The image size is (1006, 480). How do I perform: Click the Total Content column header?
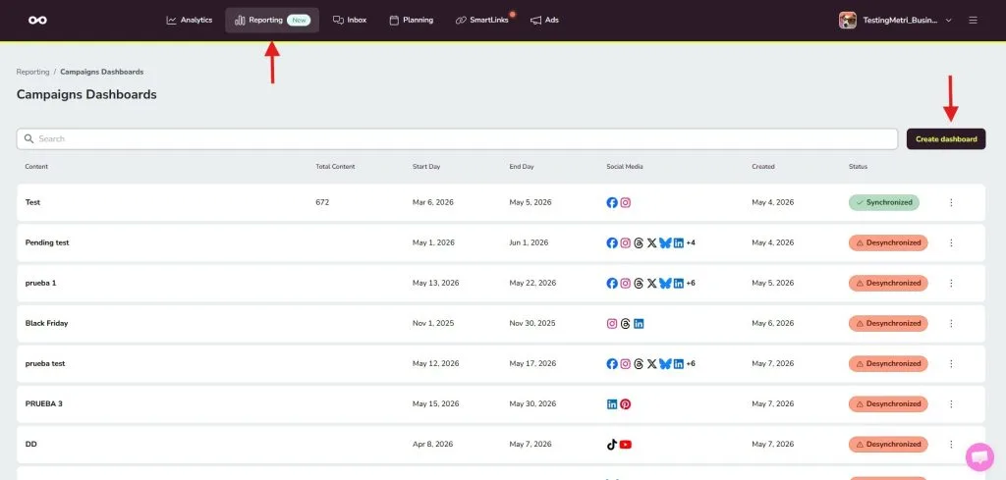click(x=335, y=167)
